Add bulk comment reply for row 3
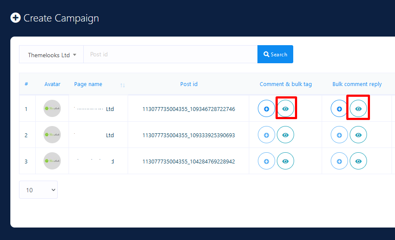The image size is (395, 240). click(x=339, y=161)
